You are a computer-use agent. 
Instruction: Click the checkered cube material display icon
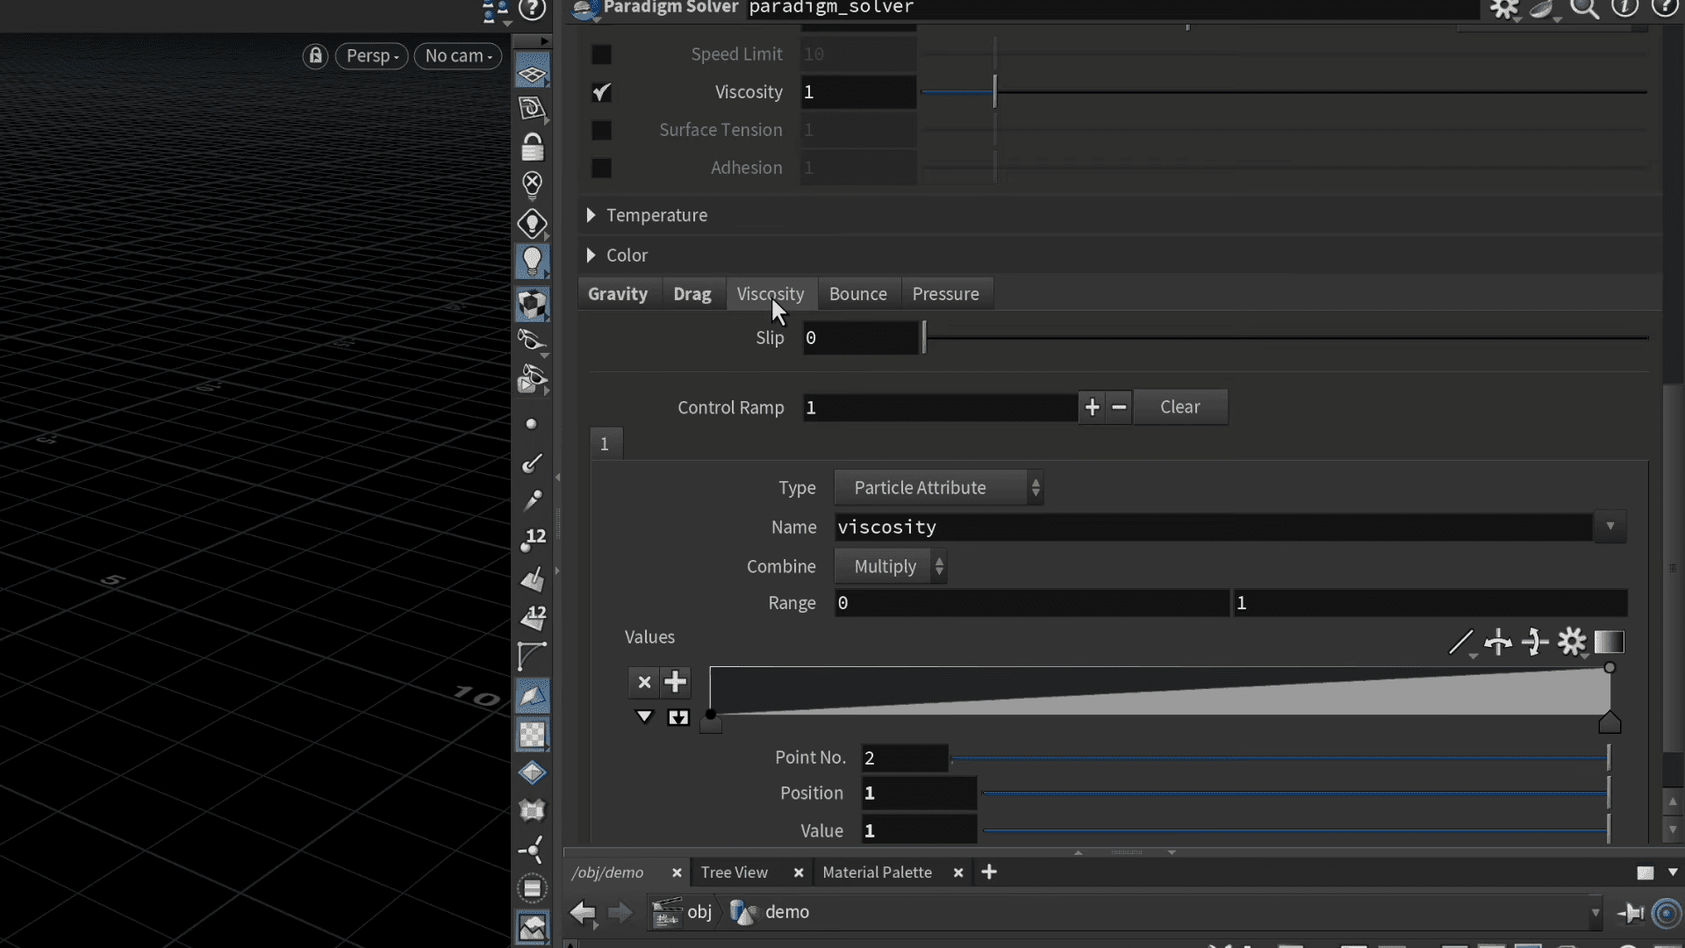(x=532, y=304)
